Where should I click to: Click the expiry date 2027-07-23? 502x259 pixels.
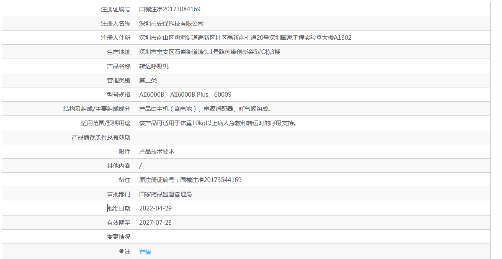pyautogui.click(x=155, y=223)
